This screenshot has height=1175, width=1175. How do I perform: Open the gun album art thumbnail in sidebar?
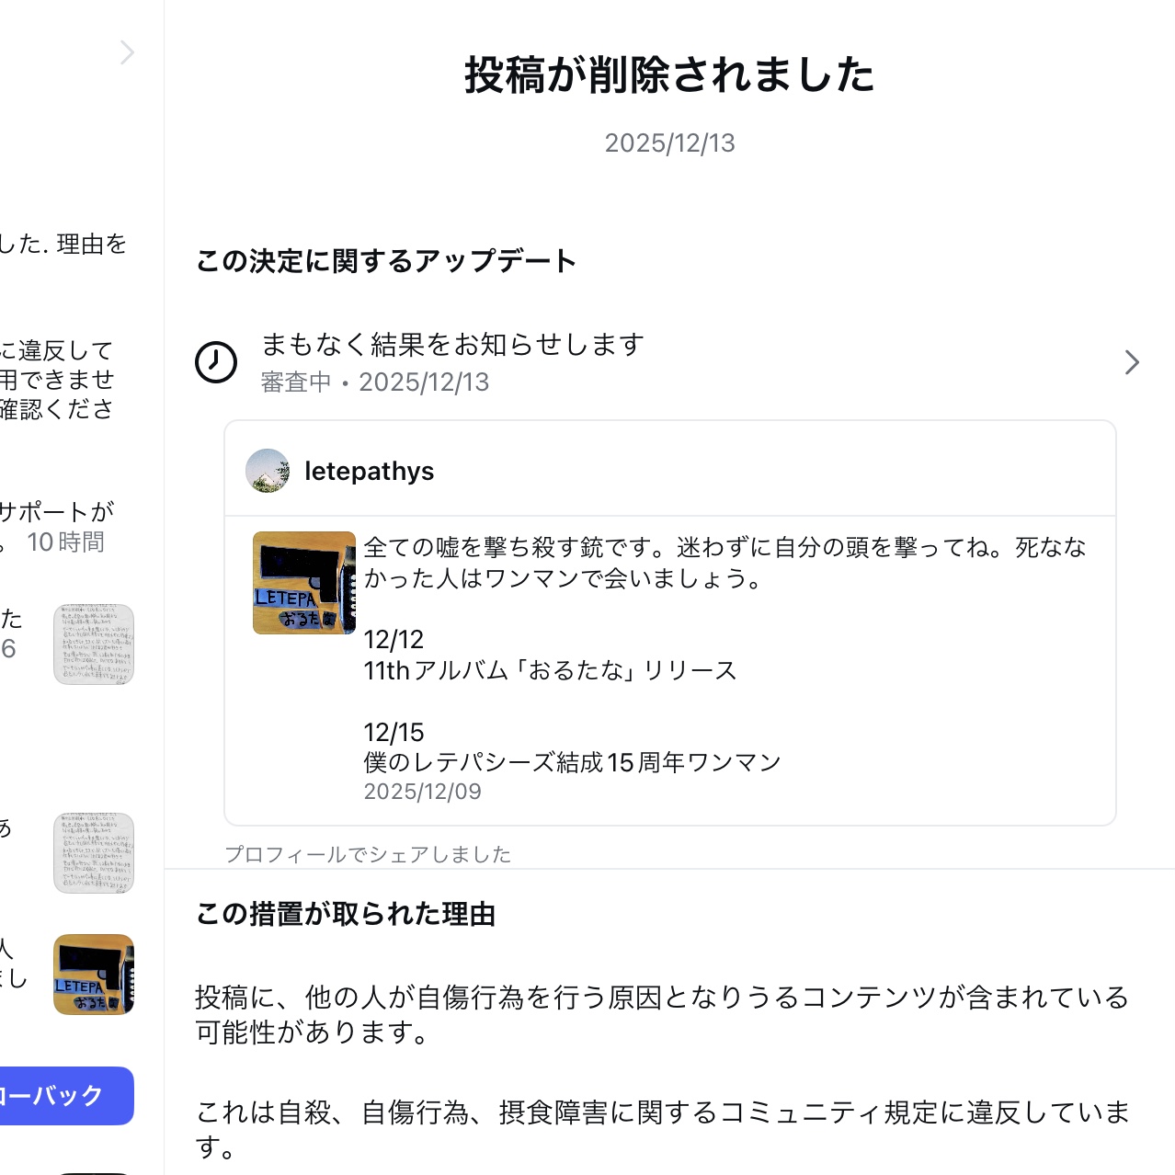click(94, 975)
